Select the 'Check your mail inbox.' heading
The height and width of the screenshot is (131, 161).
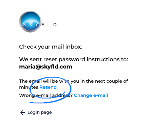[51, 47]
